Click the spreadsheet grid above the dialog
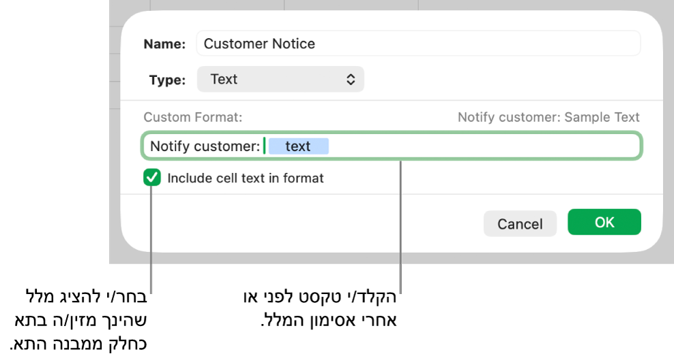 [x=341, y=5]
